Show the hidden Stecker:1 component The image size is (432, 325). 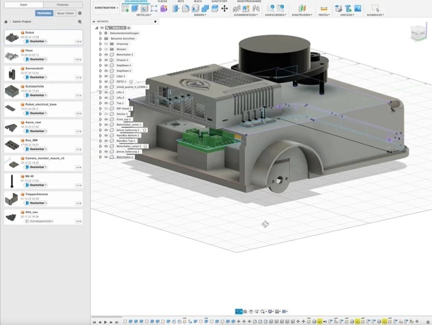point(106,114)
